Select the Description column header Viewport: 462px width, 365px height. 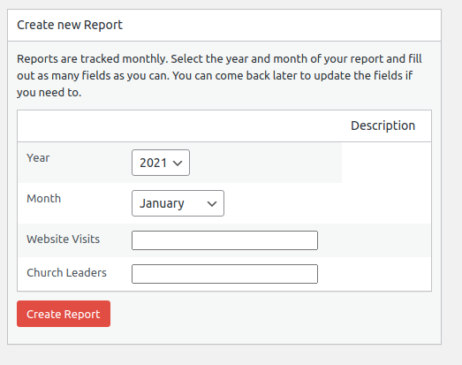[x=382, y=125]
